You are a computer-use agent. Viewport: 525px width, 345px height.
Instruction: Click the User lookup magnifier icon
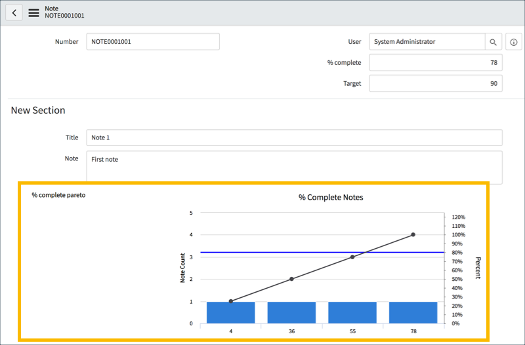coord(493,42)
